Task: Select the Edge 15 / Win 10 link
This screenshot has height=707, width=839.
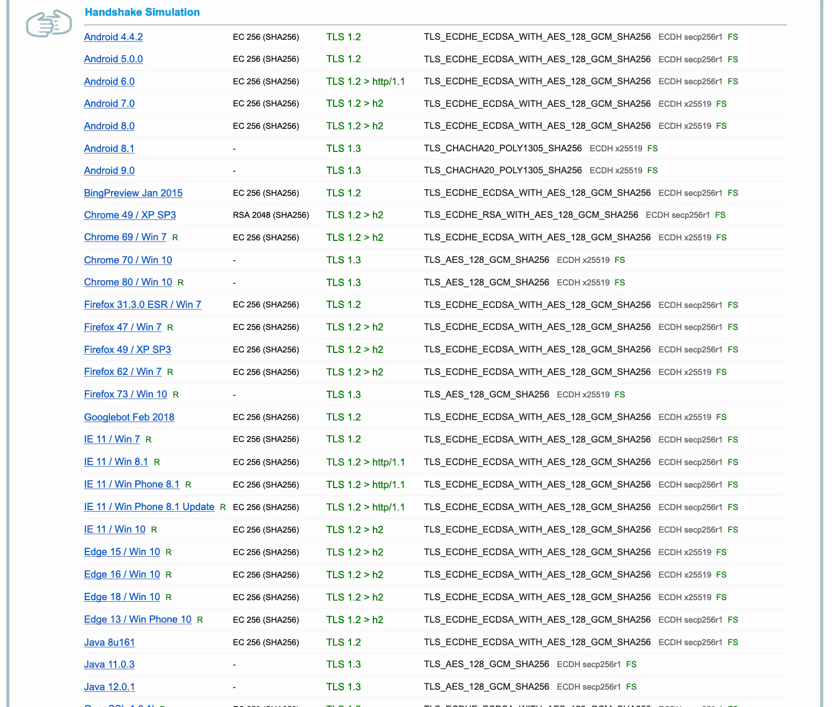Action: 122,551
